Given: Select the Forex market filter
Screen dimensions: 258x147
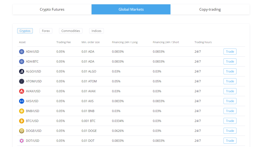Looking at the screenshot, I should [46, 31].
